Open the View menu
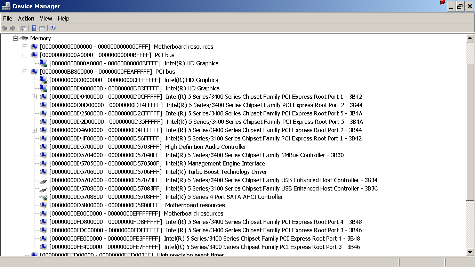This screenshot has width=475, height=267. [46, 18]
